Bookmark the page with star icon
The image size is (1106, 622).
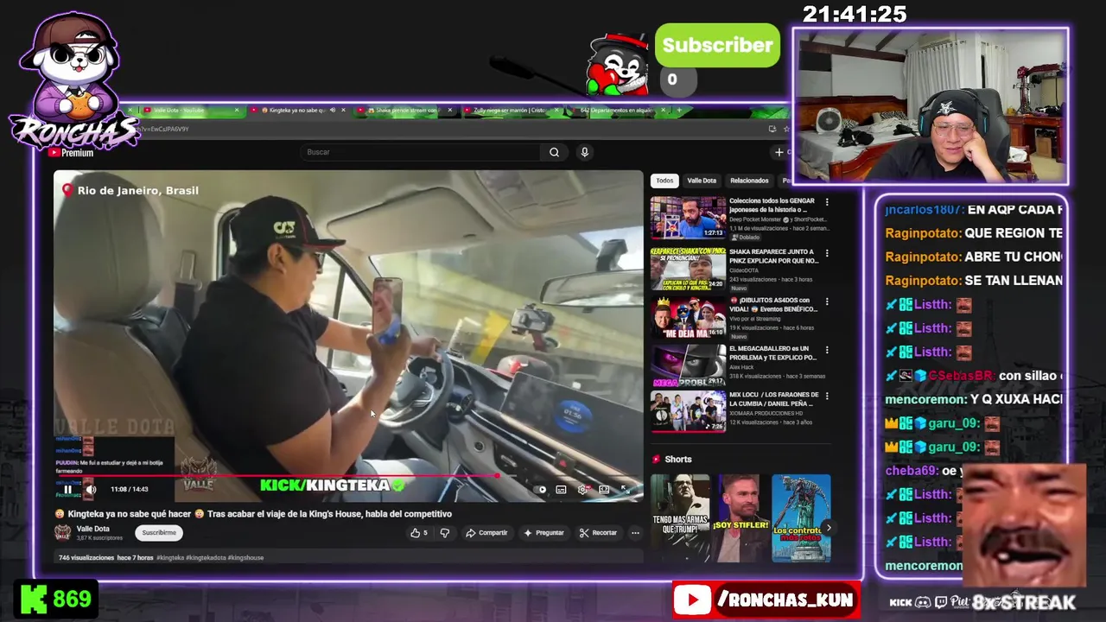click(785, 129)
